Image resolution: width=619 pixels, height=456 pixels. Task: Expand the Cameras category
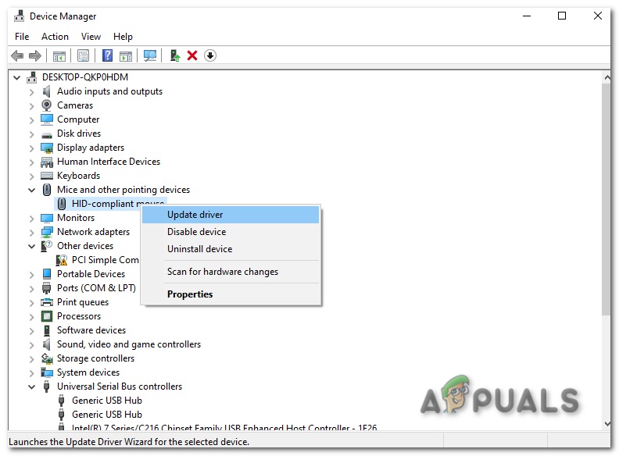click(x=31, y=106)
